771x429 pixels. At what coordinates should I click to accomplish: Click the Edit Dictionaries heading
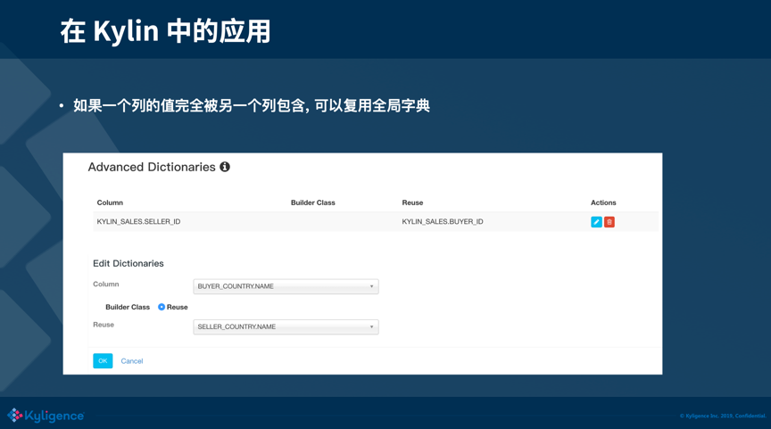(128, 263)
